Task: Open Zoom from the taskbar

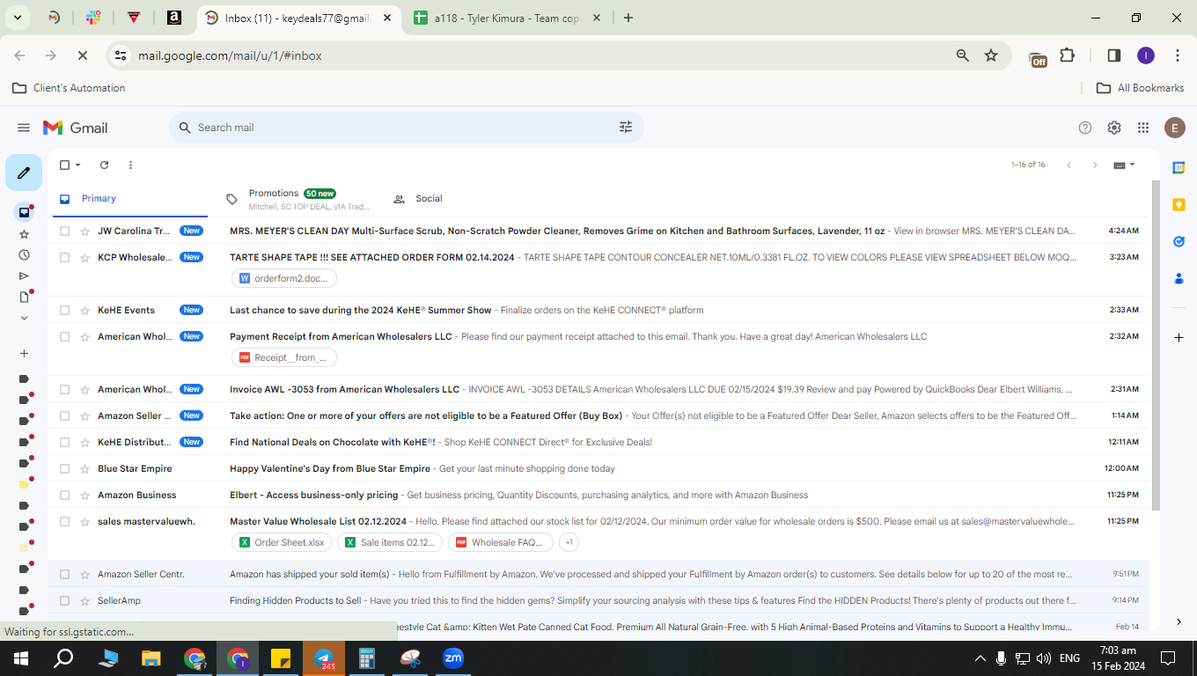Action: pos(453,658)
